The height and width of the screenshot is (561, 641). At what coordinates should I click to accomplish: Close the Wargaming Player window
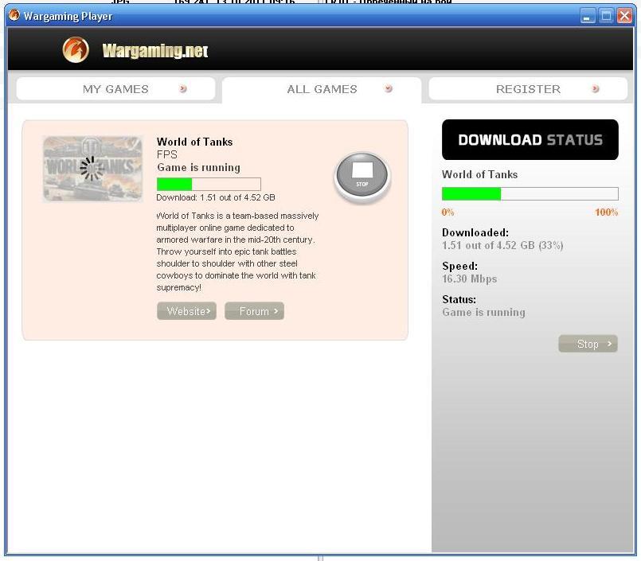point(624,17)
